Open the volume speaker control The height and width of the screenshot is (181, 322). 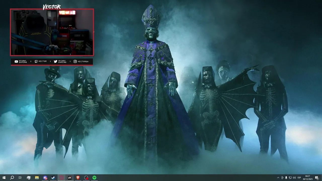pyautogui.click(x=294, y=178)
